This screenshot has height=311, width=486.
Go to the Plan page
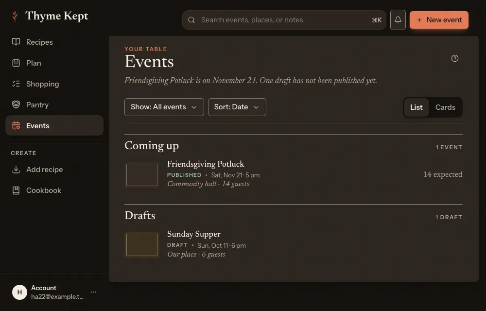click(x=54, y=63)
